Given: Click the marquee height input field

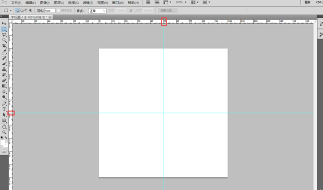Looking at the screenshot, I should click(148, 10).
